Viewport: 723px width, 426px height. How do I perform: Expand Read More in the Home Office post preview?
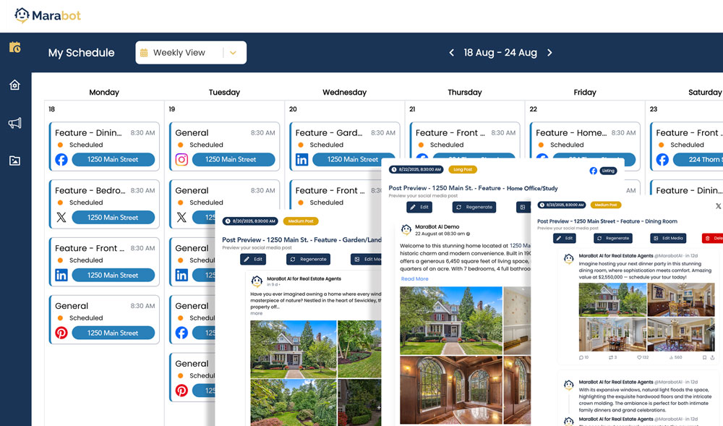[415, 278]
